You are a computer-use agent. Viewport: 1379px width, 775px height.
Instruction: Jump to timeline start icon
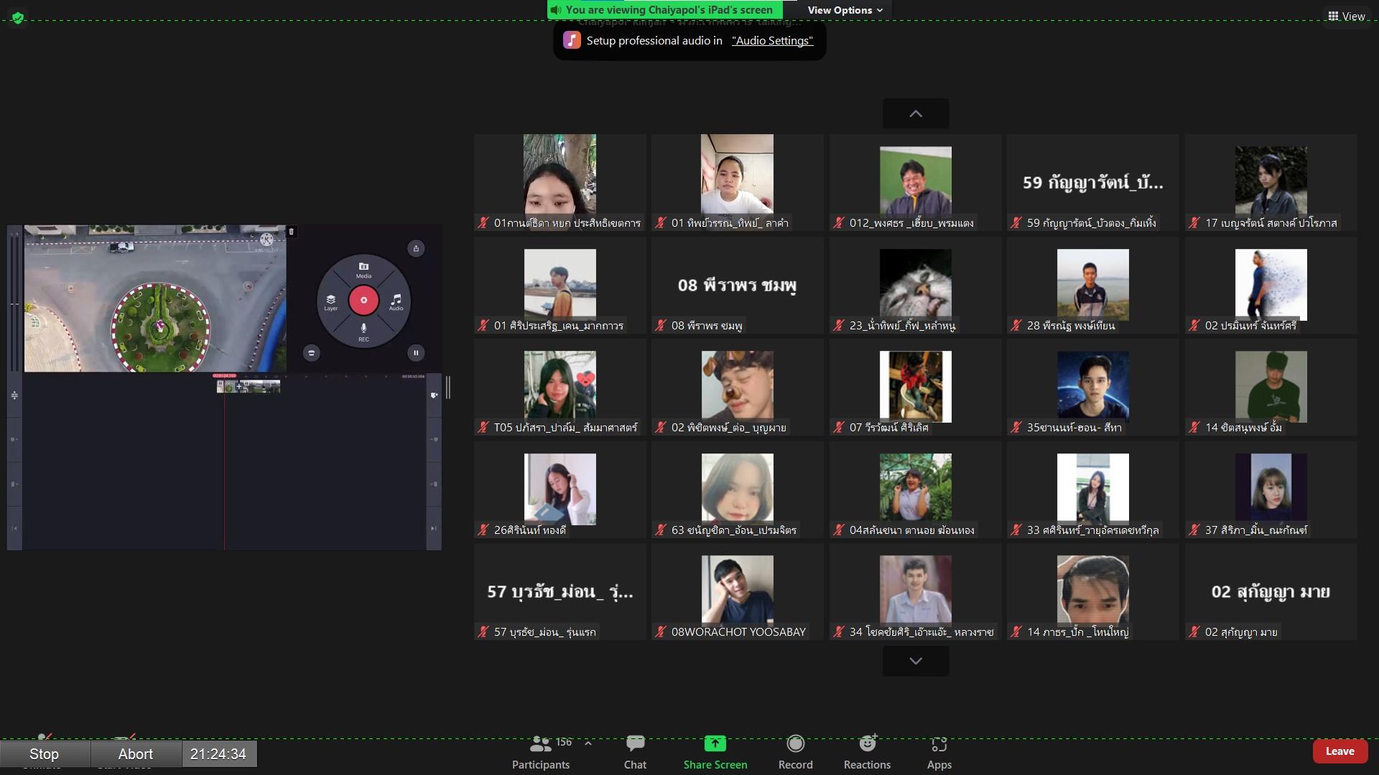[x=14, y=528]
